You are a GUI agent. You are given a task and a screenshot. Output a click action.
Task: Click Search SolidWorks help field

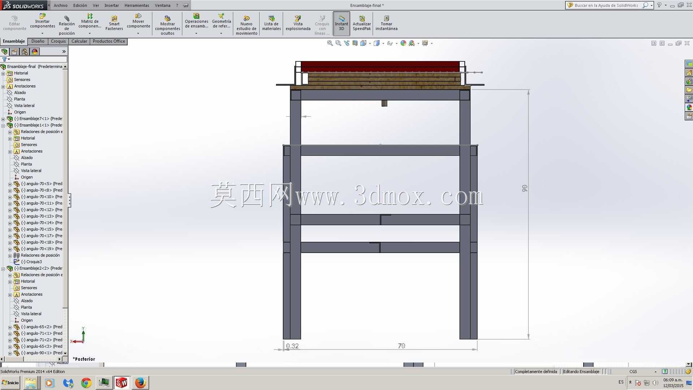607,5
